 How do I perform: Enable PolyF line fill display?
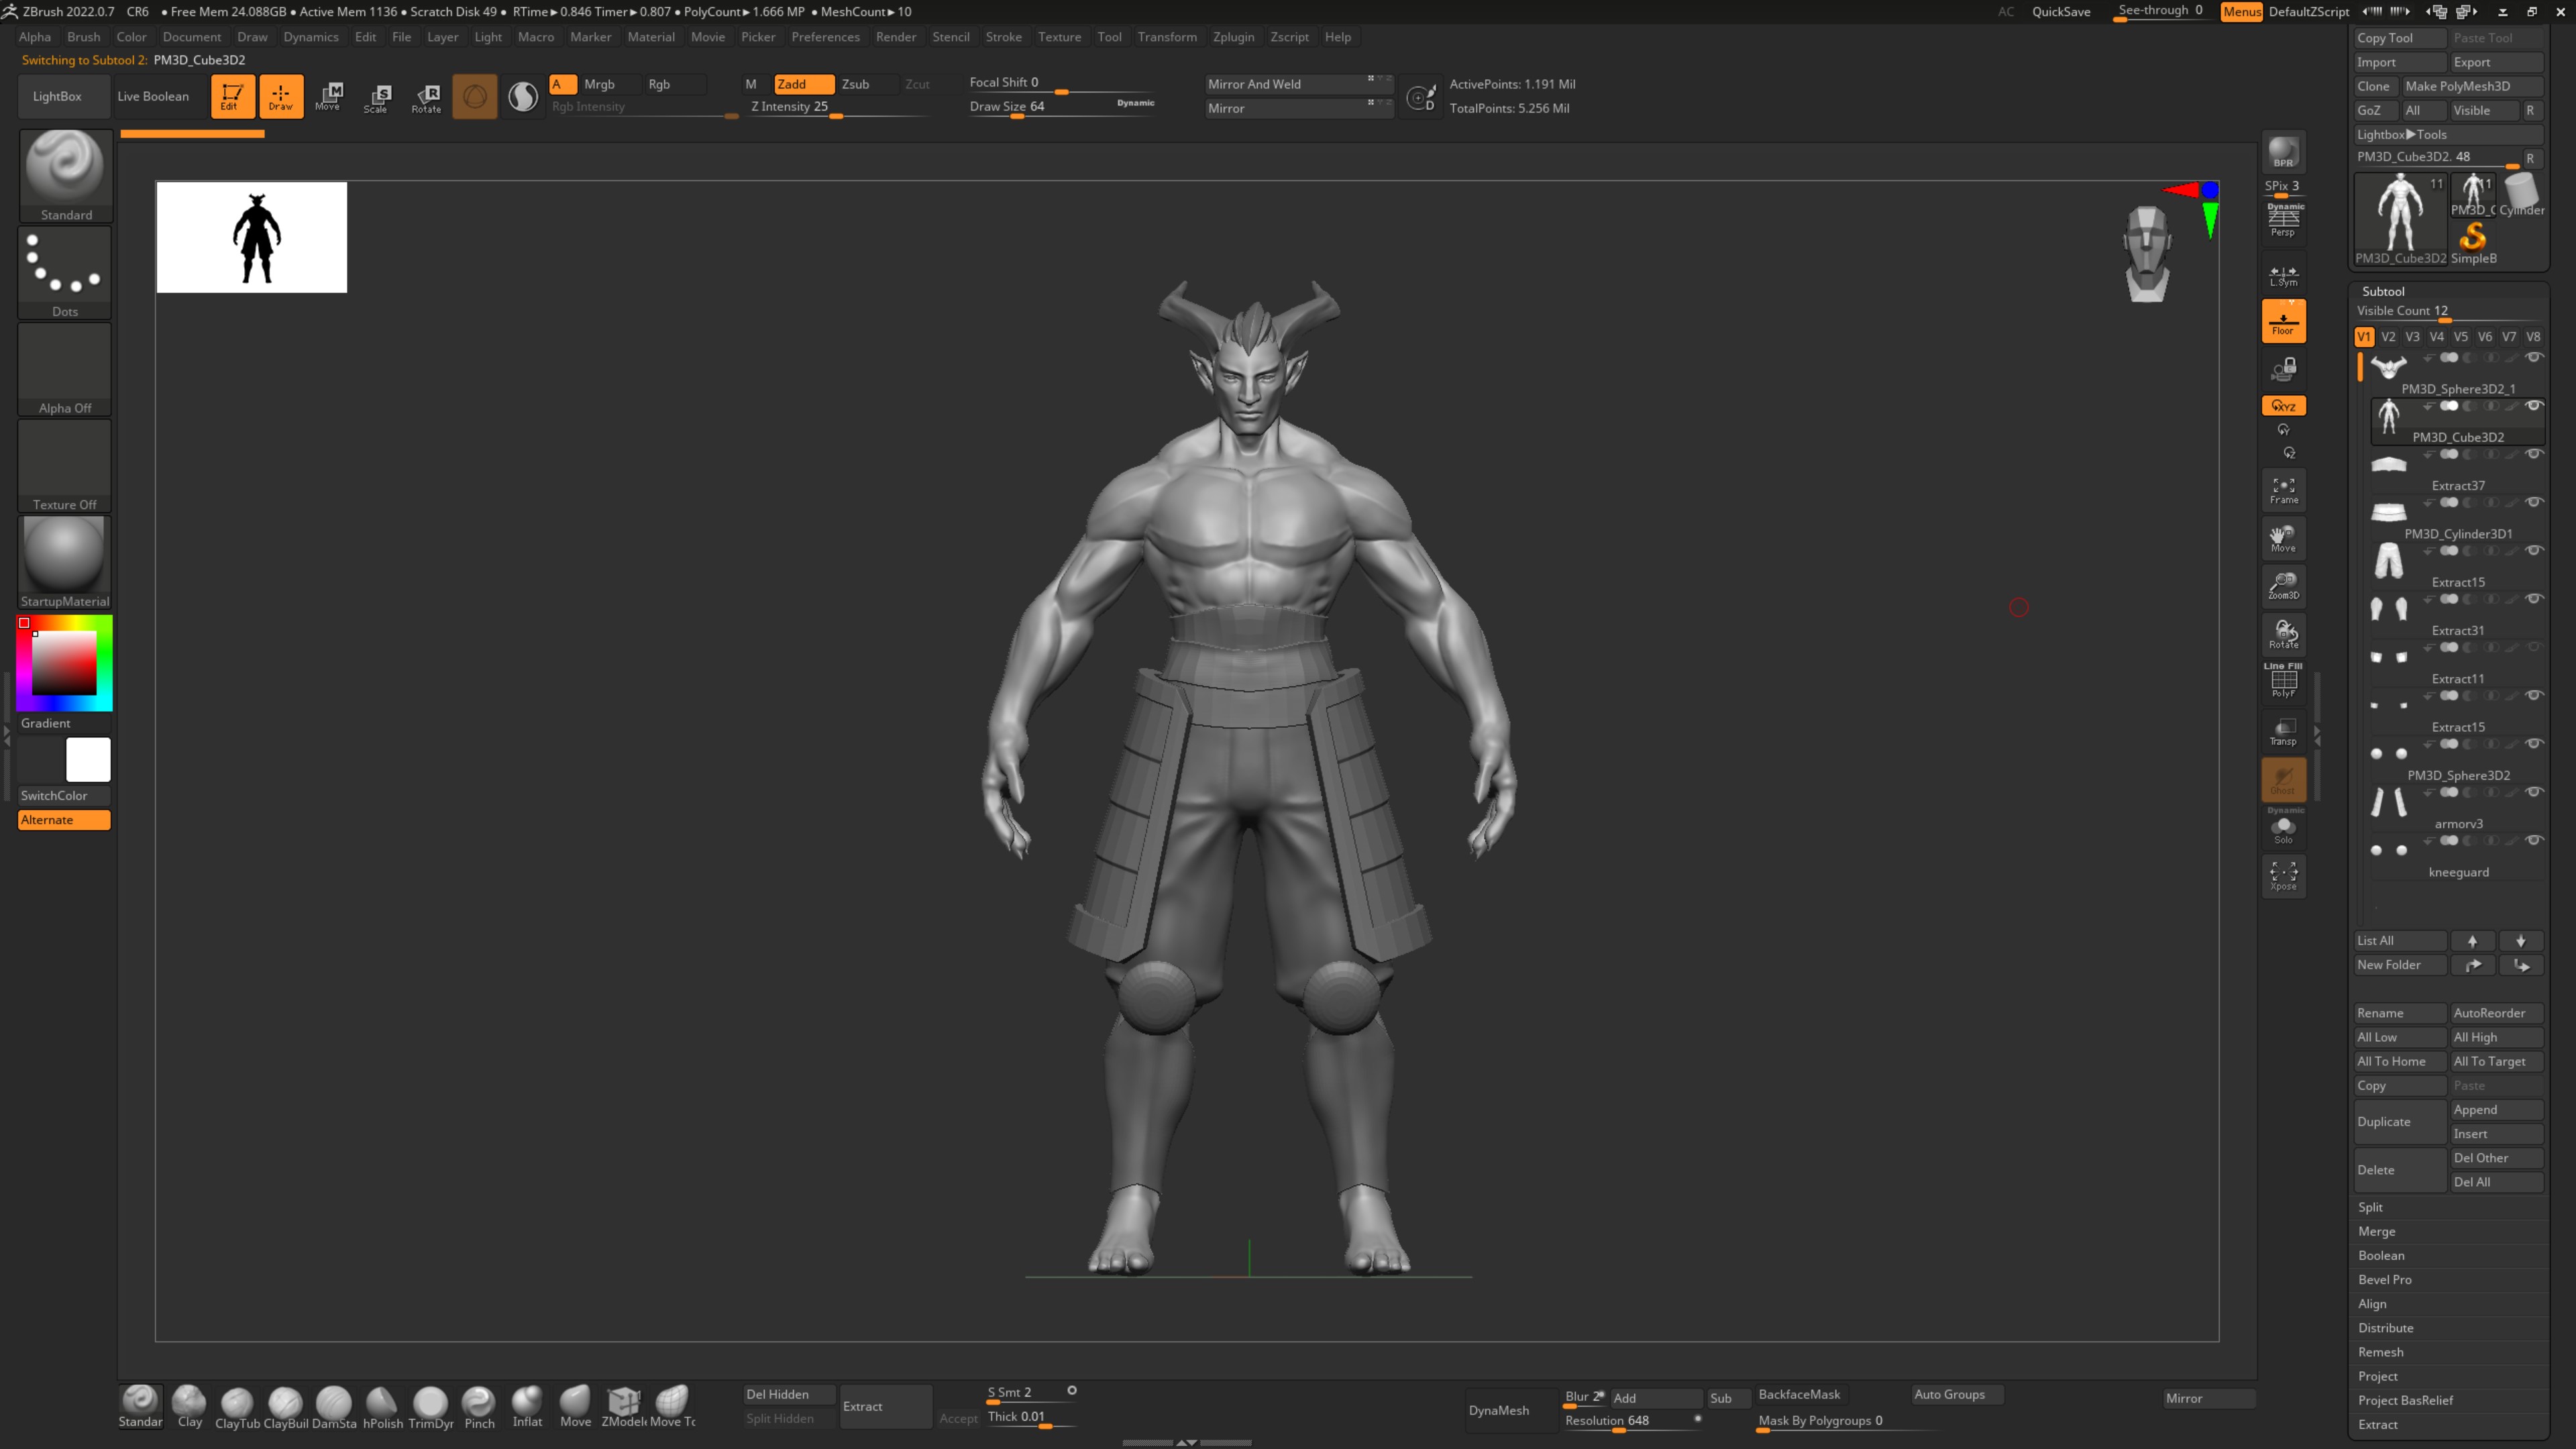pos(2283,683)
